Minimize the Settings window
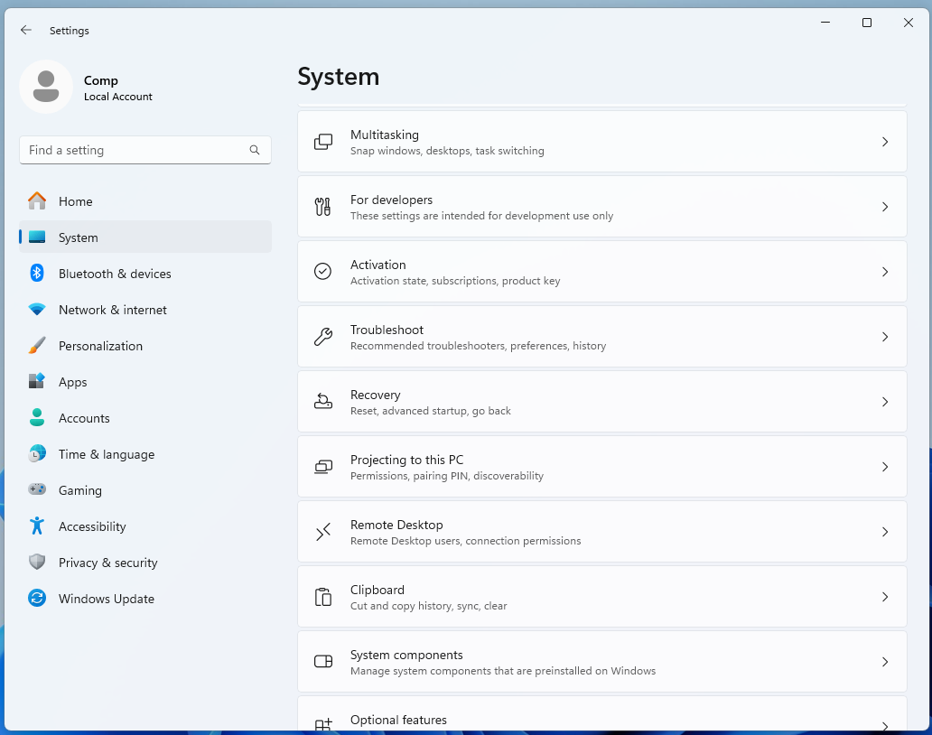 pos(825,23)
